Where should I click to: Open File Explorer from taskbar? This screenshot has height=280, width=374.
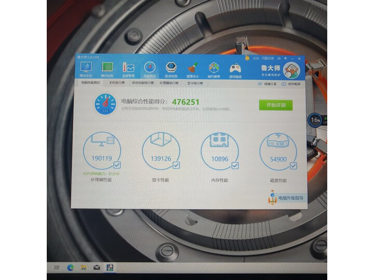(x=84, y=268)
